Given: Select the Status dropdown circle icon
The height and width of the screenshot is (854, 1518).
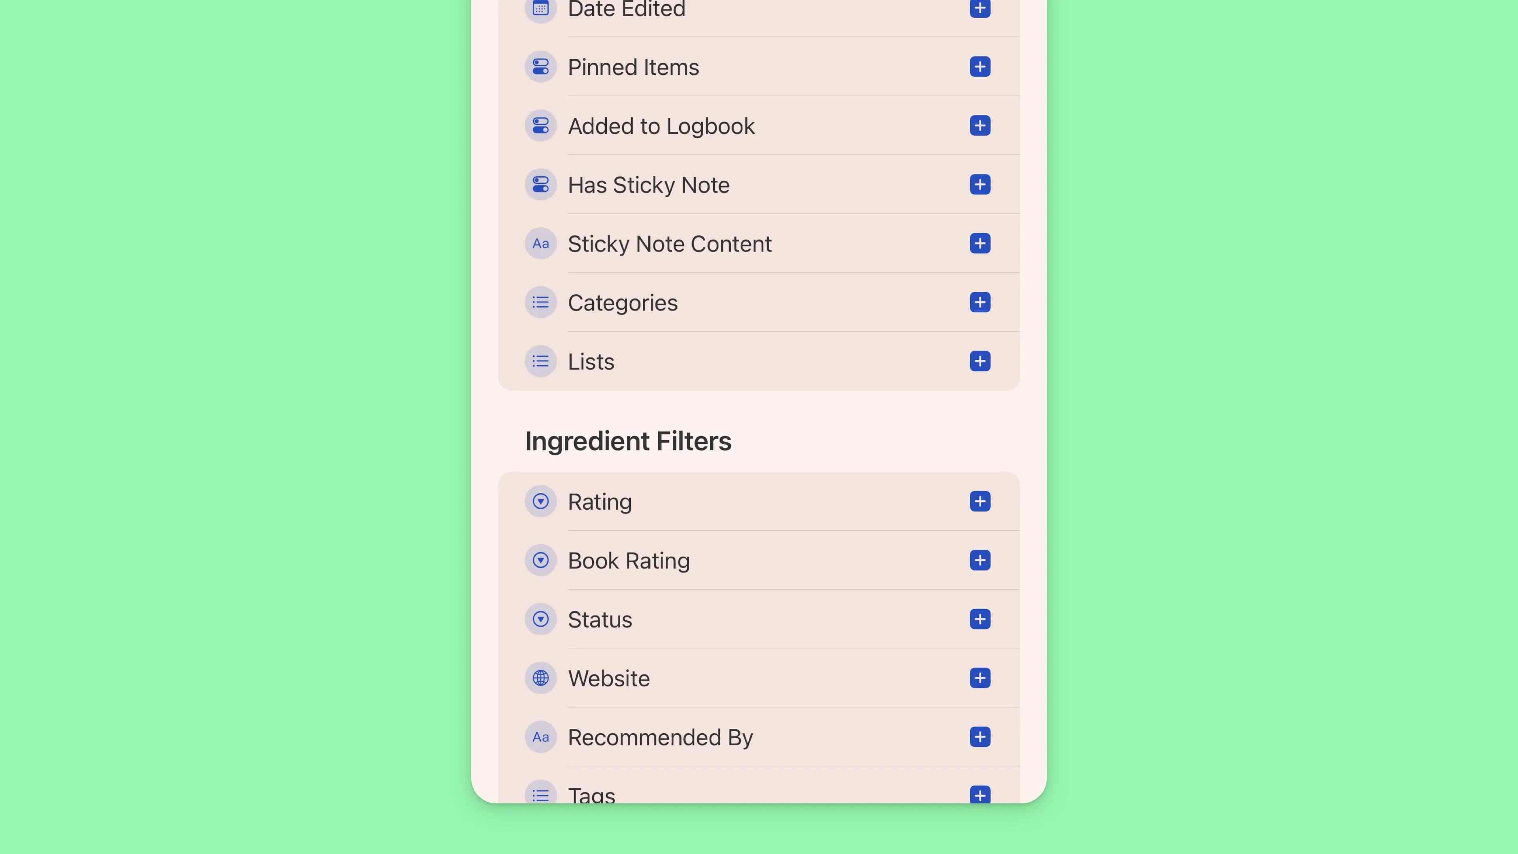Looking at the screenshot, I should [540, 620].
